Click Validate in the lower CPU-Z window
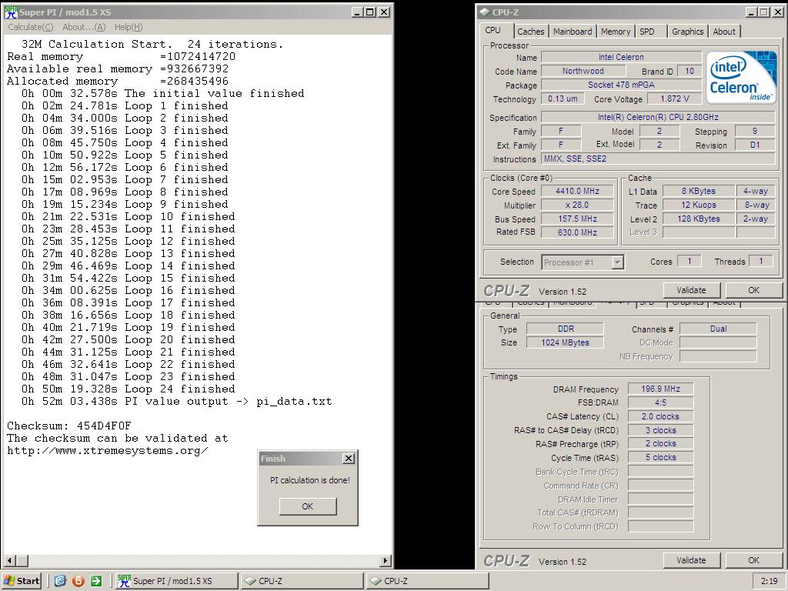788x591 pixels. (692, 560)
